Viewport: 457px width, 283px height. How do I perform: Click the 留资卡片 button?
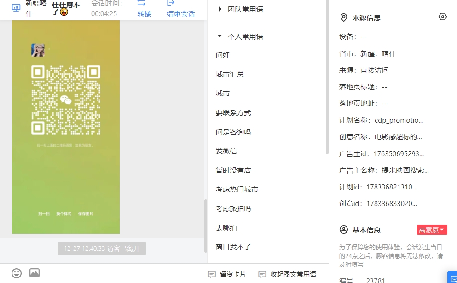(227, 274)
